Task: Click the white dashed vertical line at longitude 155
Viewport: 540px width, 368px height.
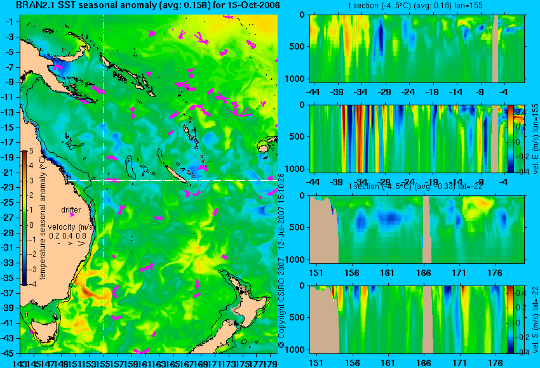Action: point(103,184)
